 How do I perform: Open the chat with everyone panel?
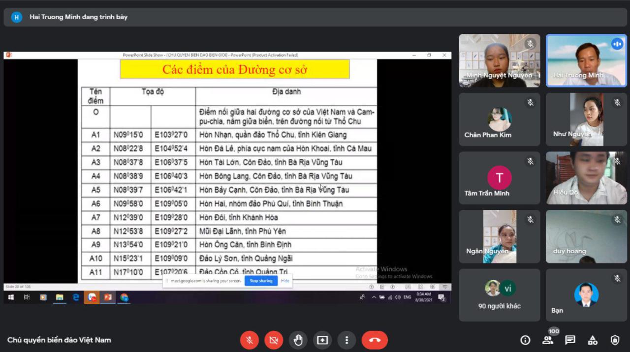pos(570,340)
